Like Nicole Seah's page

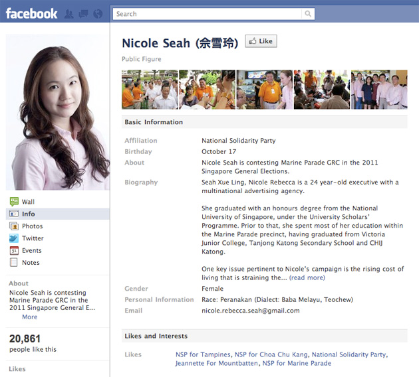coord(261,41)
